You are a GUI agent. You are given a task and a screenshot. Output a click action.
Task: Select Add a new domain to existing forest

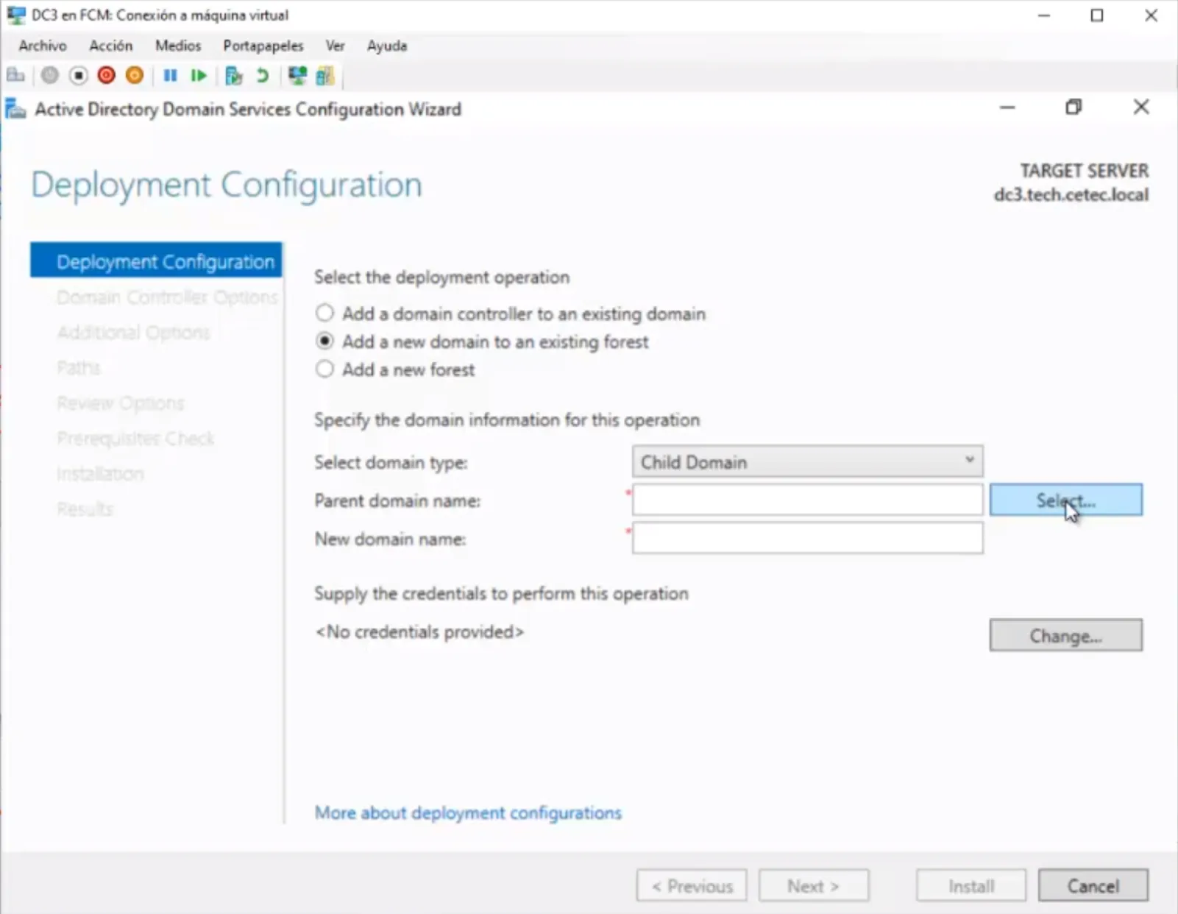(324, 341)
